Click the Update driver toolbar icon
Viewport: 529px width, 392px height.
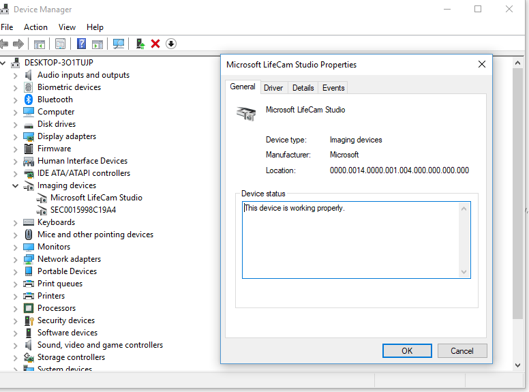(140, 44)
